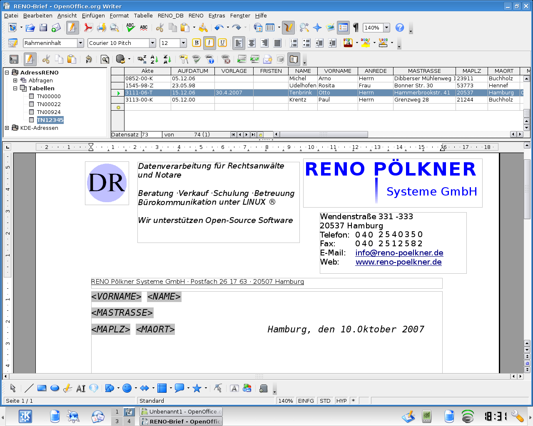Viewport: 533px width, 426px height.
Task: Open the font color dropdown arrow
Action: (357, 43)
